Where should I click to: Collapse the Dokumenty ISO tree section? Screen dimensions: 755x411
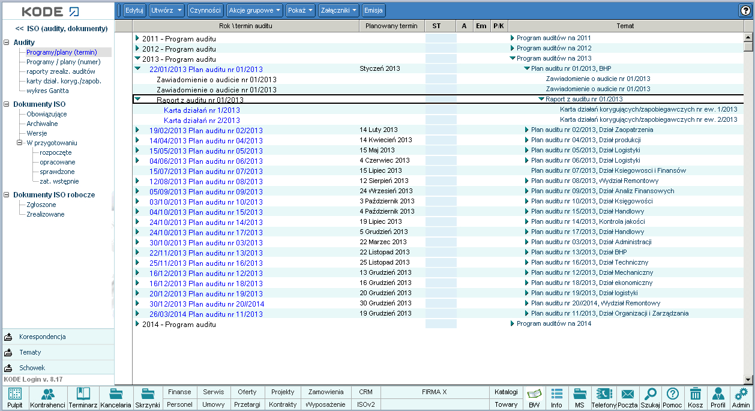pos(7,104)
